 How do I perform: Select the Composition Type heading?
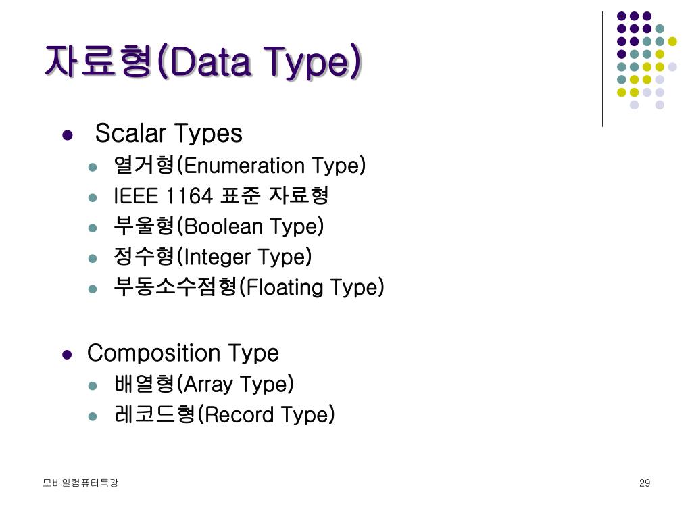point(183,353)
